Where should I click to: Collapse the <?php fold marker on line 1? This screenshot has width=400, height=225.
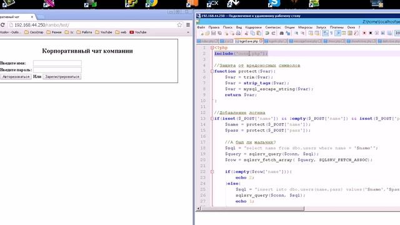click(x=212, y=47)
